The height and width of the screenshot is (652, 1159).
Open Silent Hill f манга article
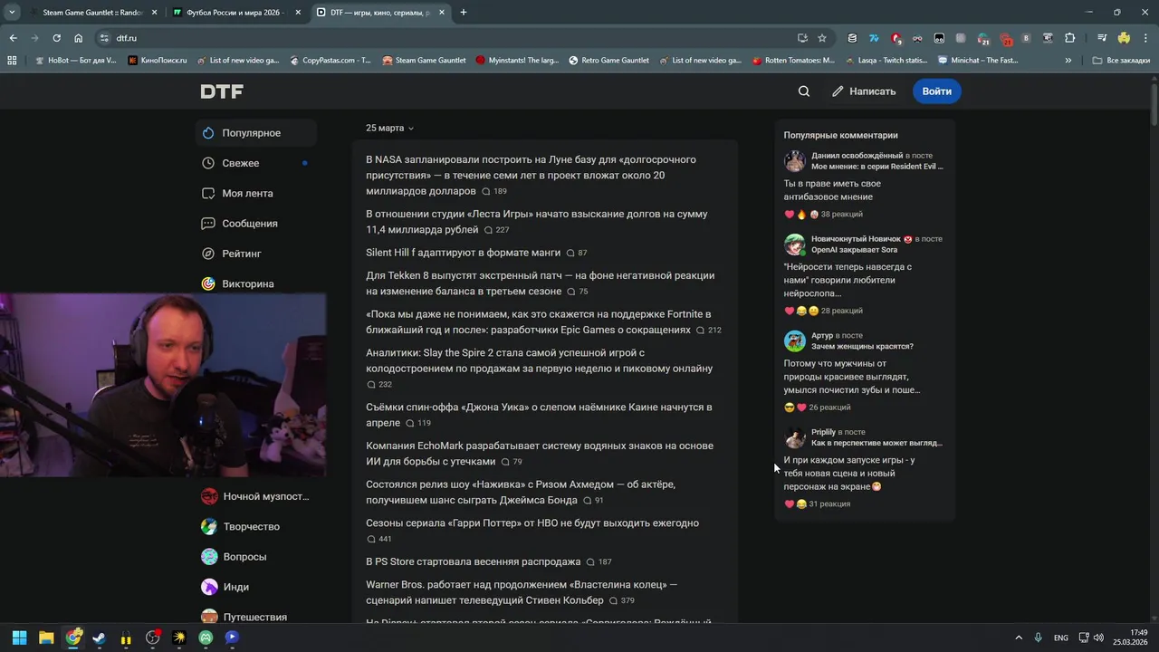point(463,253)
